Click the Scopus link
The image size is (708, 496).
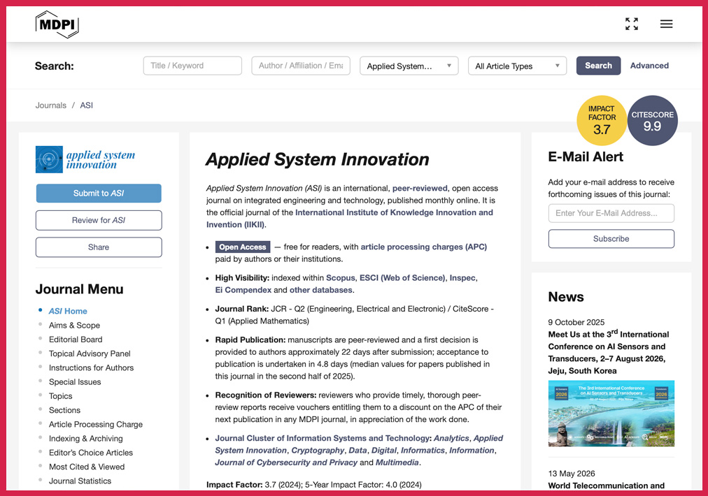tap(341, 278)
